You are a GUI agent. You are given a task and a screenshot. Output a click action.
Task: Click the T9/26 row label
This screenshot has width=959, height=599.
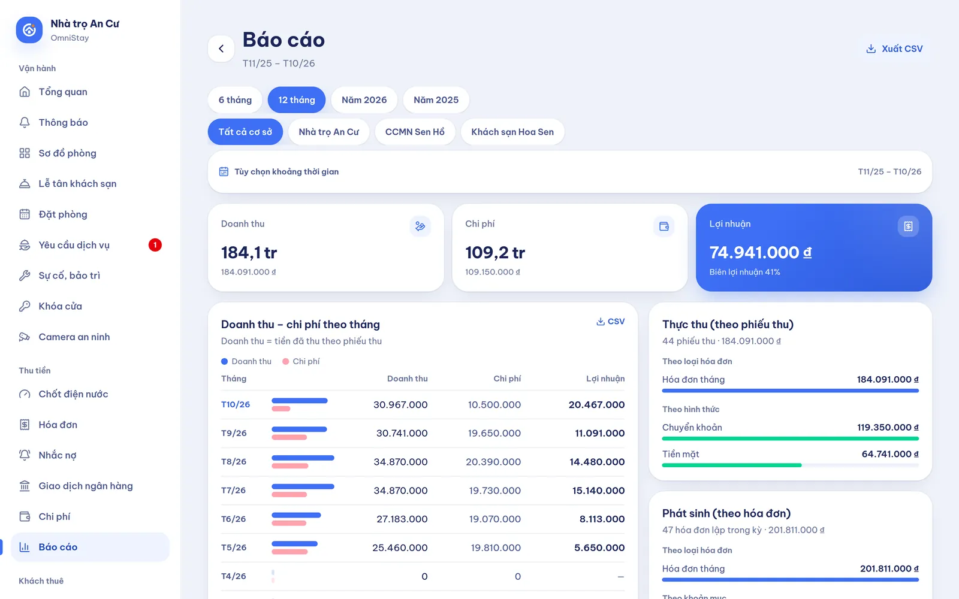tap(234, 433)
